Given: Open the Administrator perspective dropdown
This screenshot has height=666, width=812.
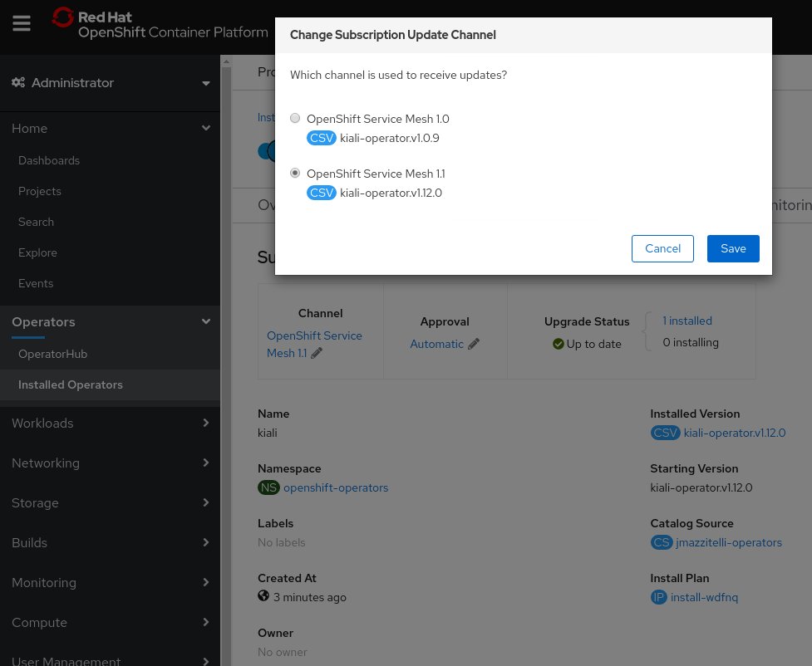Looking at the screenshot, I should (110, 83).
